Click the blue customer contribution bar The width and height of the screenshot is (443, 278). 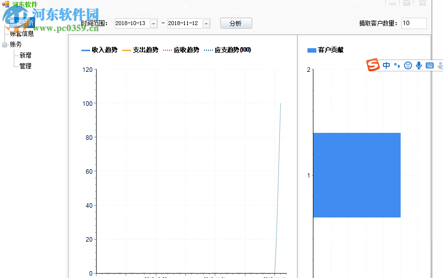(x=357, y=175)
